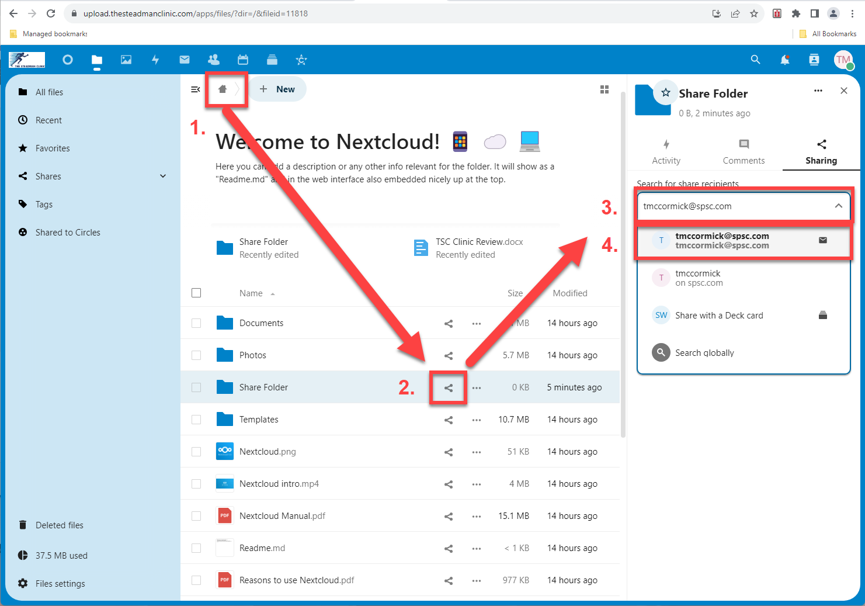
Task: Open the notifications bell
Action: [785, 60]
